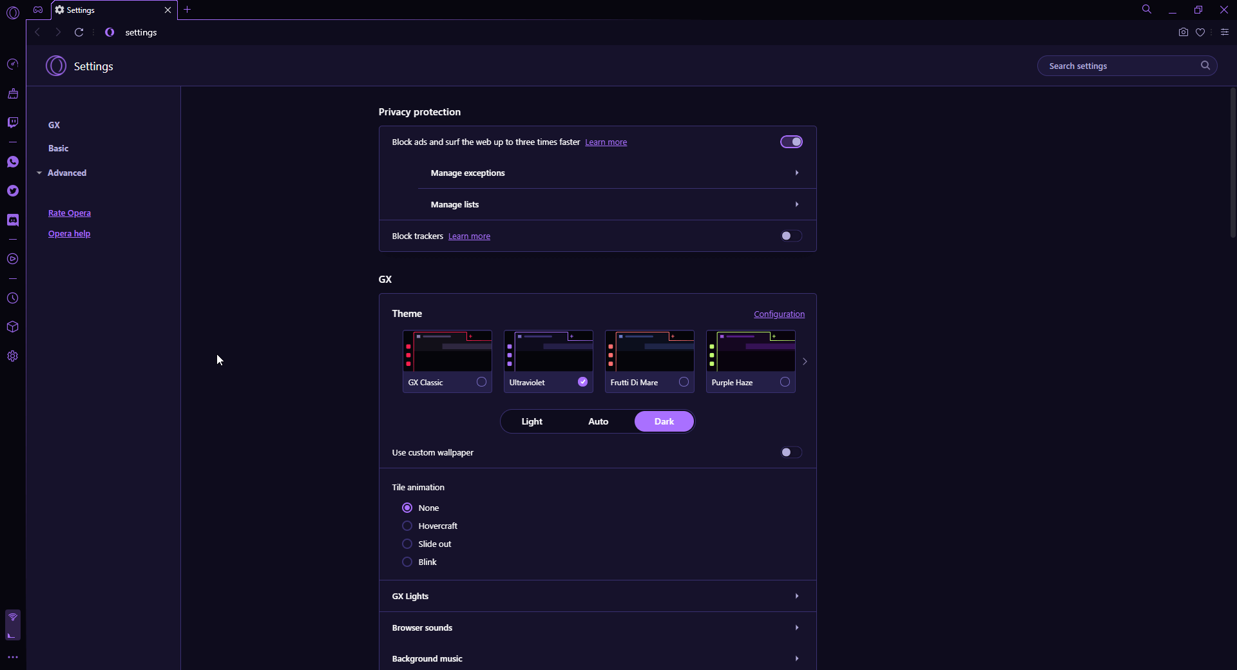Image resolution: width=1237 pixels, height=670 pixels.
Task: Reload the settings page
Action: (79, 32)
